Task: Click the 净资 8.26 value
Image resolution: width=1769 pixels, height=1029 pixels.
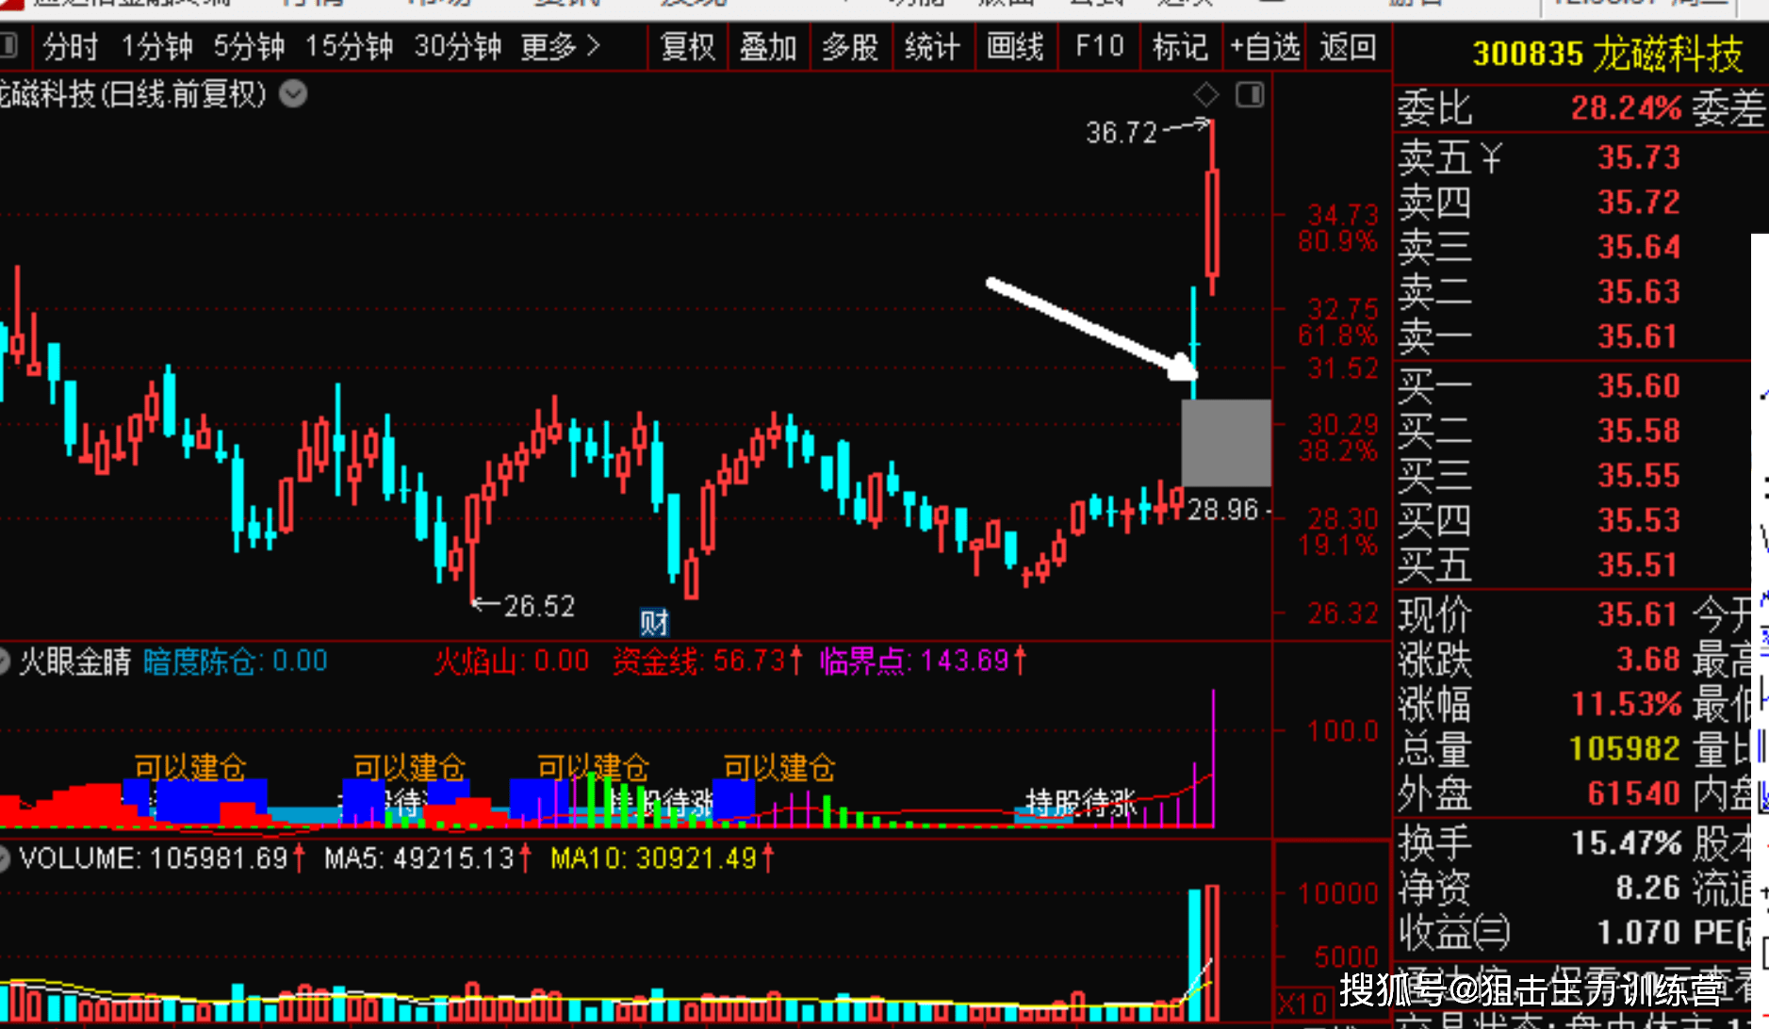Action: [x=1648, y=888]
